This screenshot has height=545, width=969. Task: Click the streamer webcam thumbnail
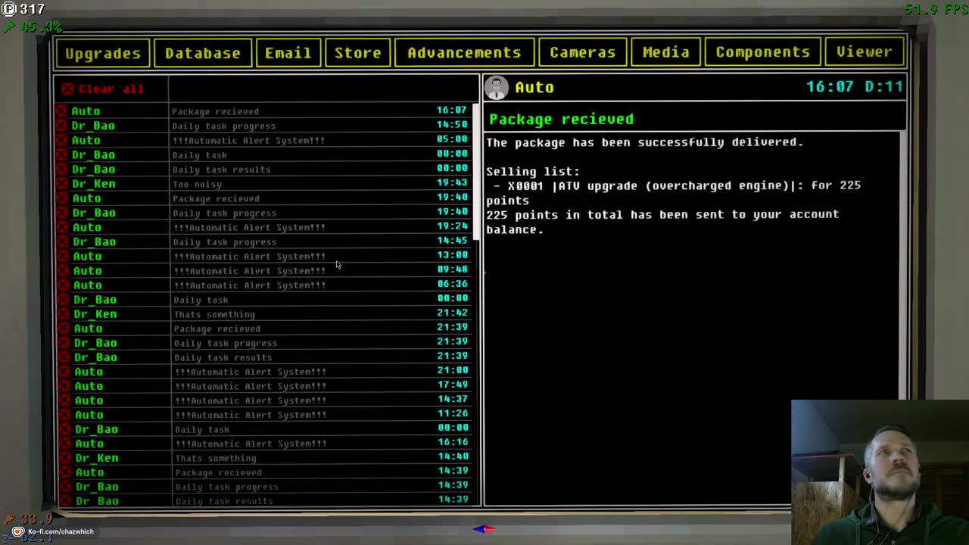pos(880,472)
